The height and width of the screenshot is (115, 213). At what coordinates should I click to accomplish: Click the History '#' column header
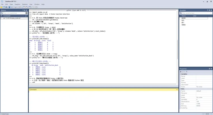[x=1, y=16]
